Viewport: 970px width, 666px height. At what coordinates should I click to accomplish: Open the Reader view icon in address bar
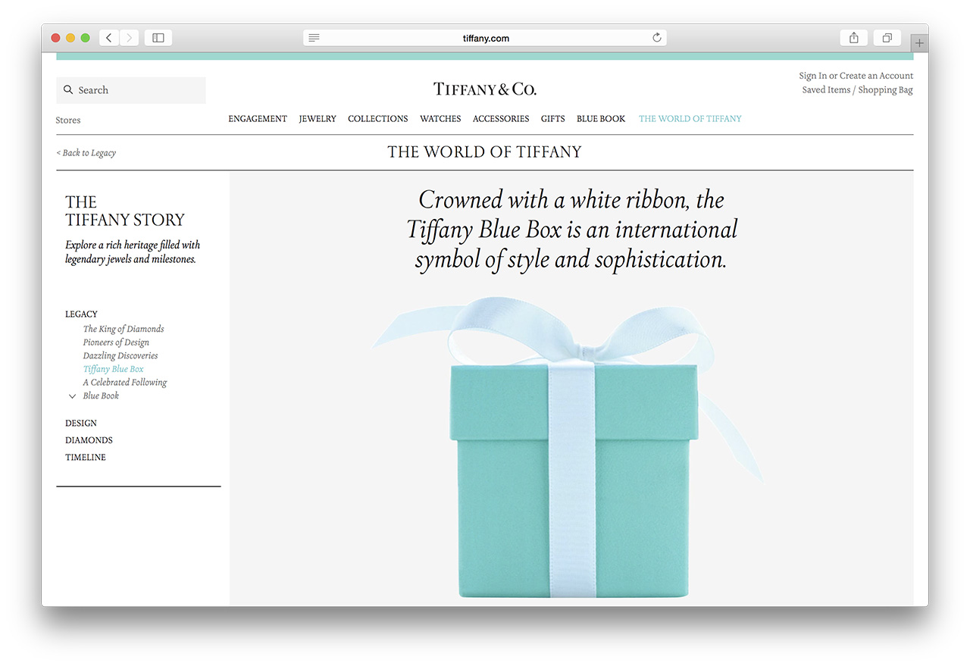314,38
